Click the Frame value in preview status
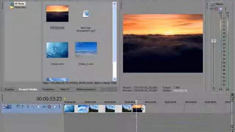 [x=176, y=88]
